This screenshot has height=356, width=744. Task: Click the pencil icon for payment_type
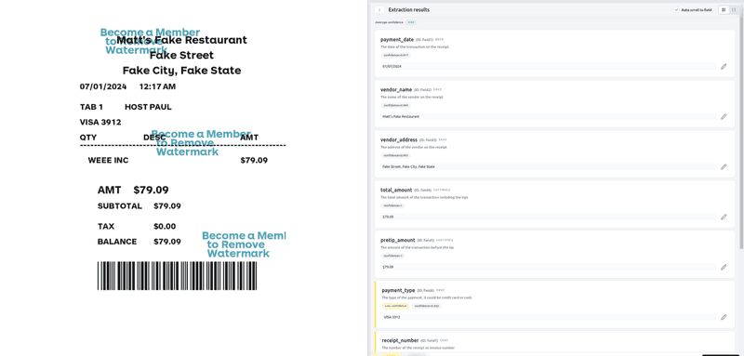(x=724, y=317)
